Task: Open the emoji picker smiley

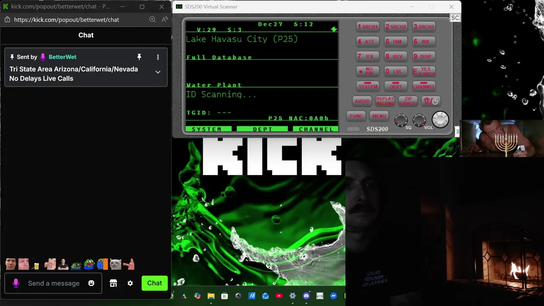Action: click(91, 283)
